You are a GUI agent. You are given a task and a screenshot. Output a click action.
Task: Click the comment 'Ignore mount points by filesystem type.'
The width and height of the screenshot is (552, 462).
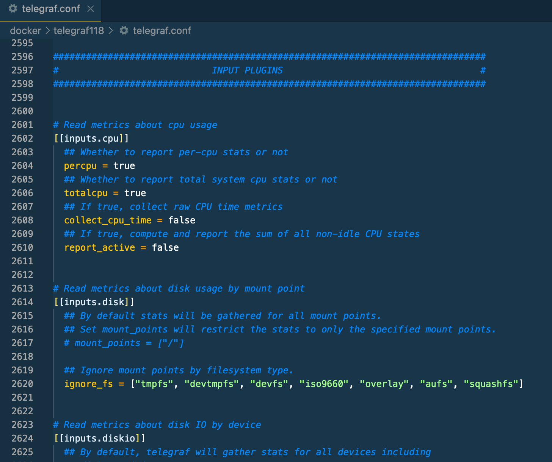click(x=179, y=370)
